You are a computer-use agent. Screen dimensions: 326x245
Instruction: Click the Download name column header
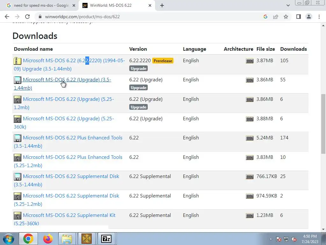pos(33,49)
